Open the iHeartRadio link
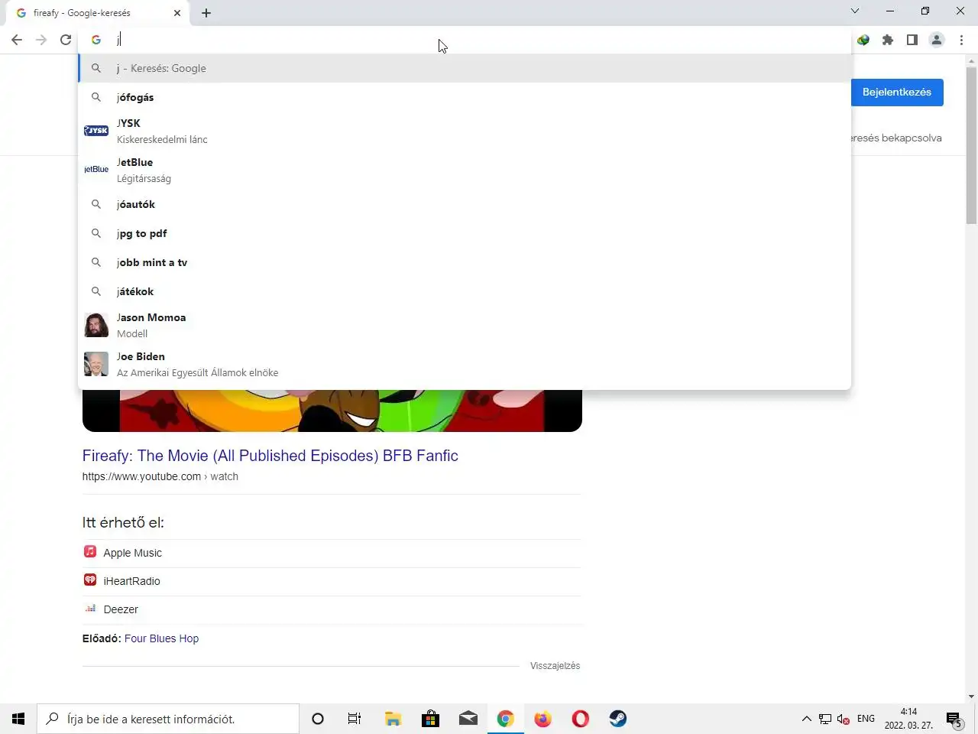978x734 pixels. [x=132, y=581]
